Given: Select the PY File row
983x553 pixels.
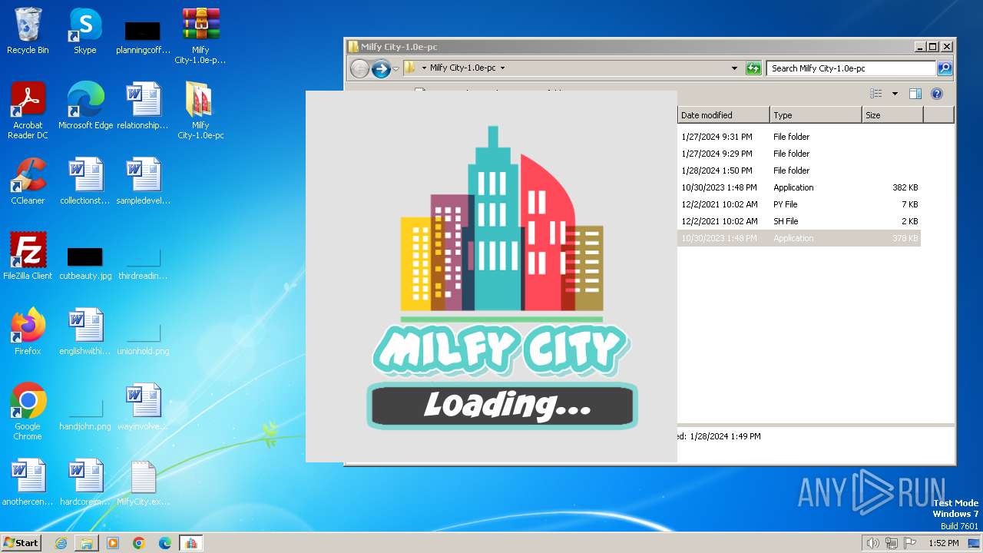Looking at the screenshot, I should 799,204.
